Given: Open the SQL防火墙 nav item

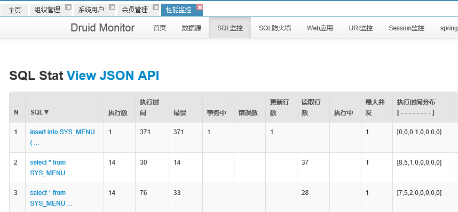Looking at the screenshot, I should (x=275, y=28).
